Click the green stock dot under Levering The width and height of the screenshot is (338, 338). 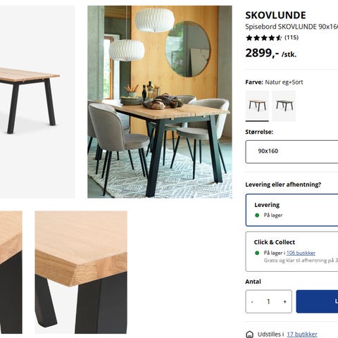click(x=257, y=215)
